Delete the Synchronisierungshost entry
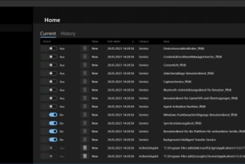 85,123
